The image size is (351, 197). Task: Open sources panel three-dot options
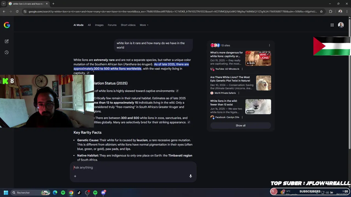[269, 45]
